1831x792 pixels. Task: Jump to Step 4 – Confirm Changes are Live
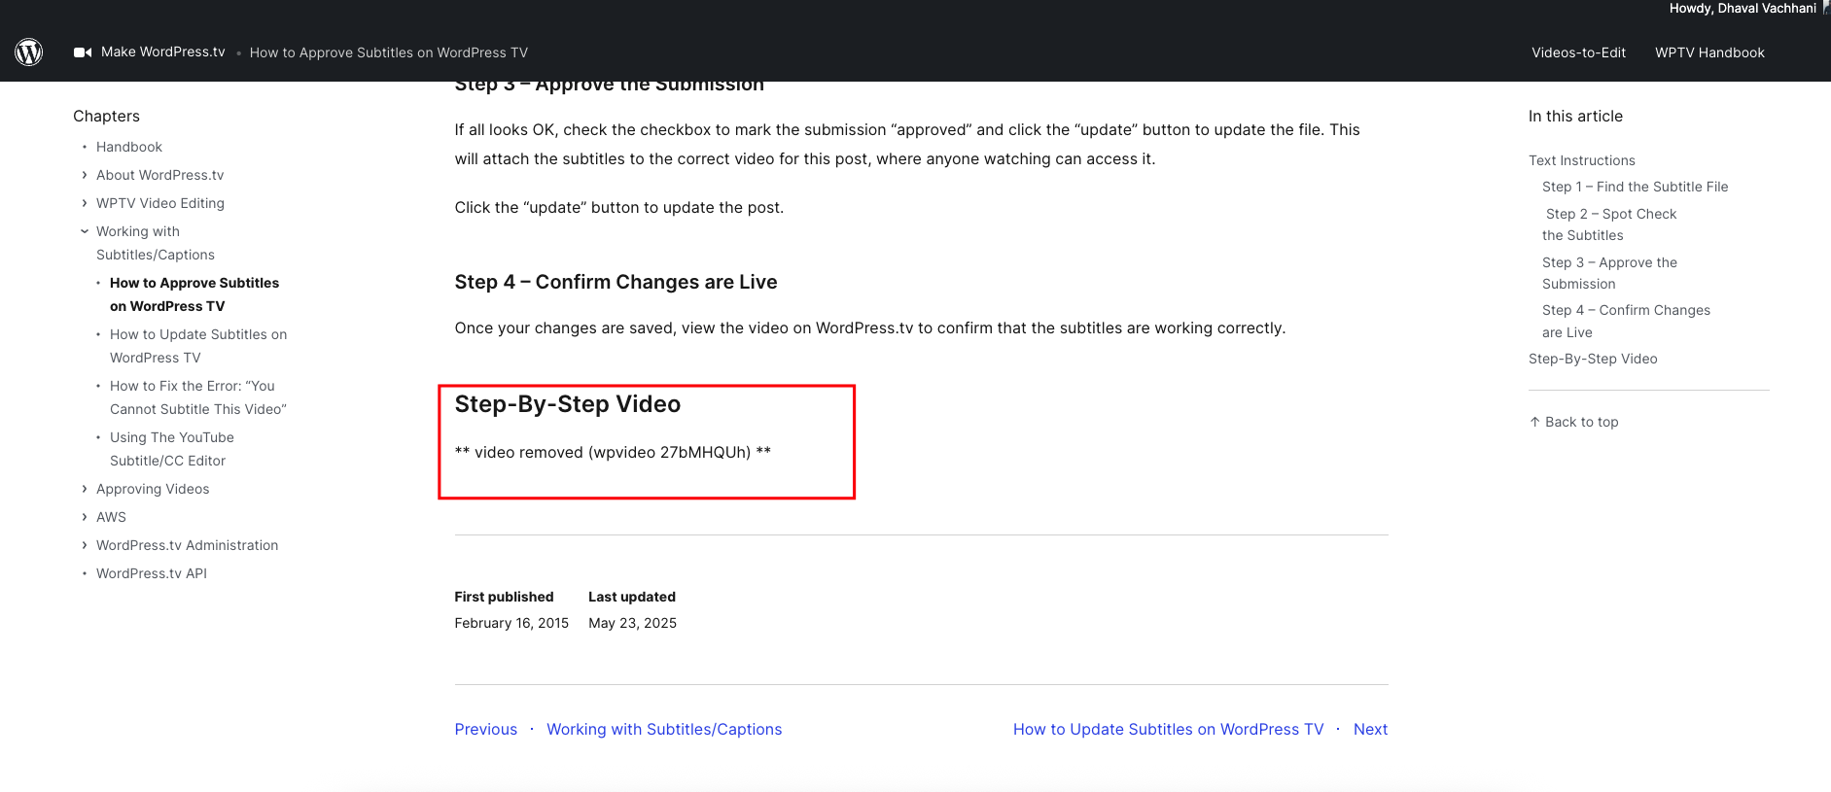point(1626,321)
